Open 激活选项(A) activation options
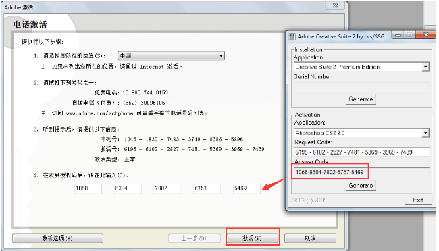The width and height of the screenshot is (439, 251). point(57,238)
